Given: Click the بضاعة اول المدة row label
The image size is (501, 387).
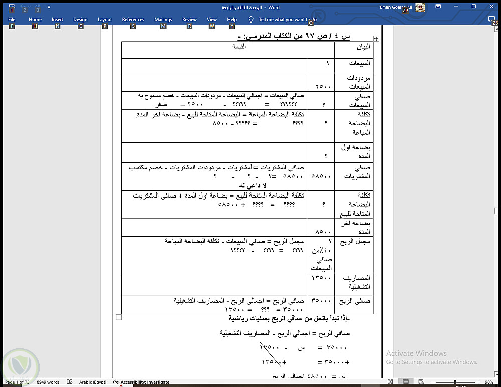Looking at the screenshot, I should tap(356, 152).
